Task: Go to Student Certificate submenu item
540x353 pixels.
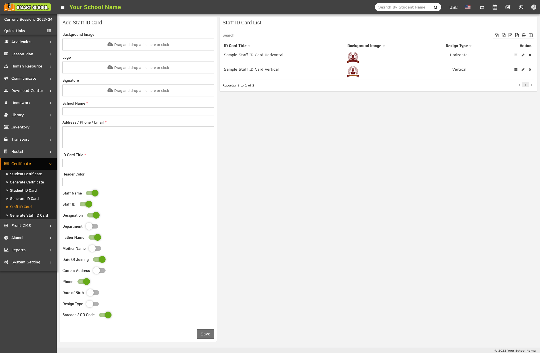Action: [26, 174]
